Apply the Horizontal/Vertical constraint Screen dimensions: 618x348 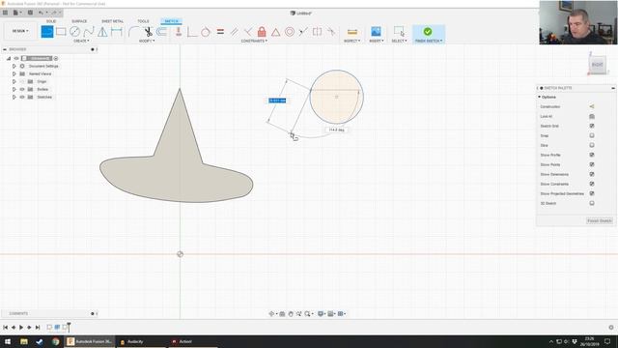(x=179, y=32)
